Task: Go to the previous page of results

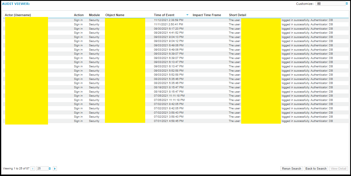Action: click(x=33, y=169)
